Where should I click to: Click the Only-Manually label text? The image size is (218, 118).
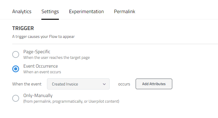coord(38,95)
